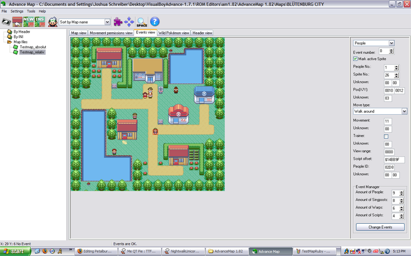Increase the People No. spinner
This screenshot has height=256, width=411.
click(396, 67)
